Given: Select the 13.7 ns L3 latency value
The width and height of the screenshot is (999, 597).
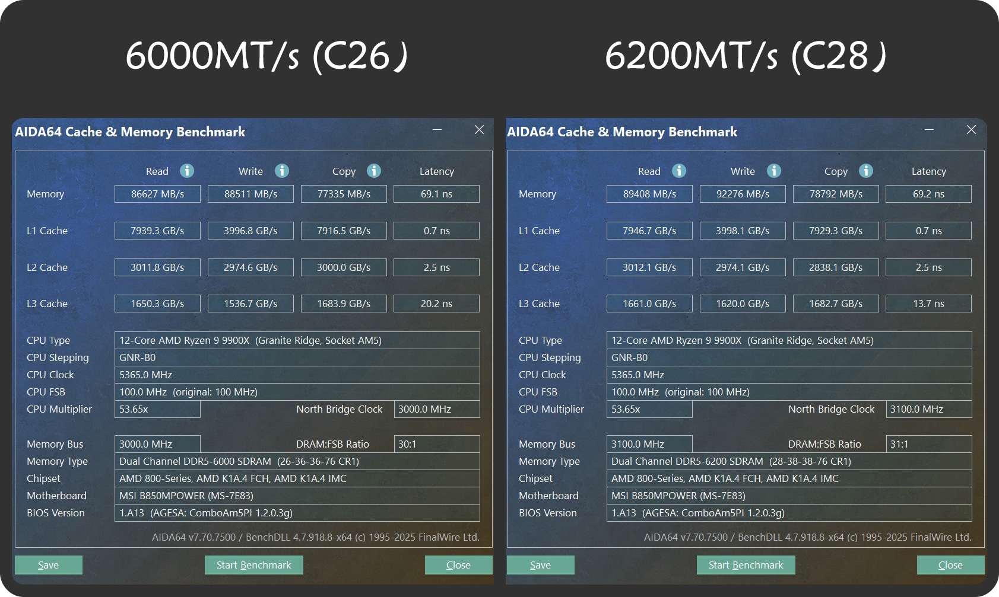Looking at the screenshot, I should [x=928, y=304].
